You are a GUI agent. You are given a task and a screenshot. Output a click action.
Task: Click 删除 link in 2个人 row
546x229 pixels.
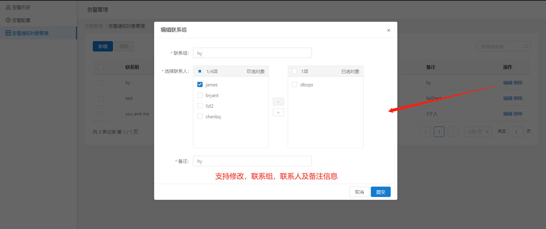[x=518, y=114]
